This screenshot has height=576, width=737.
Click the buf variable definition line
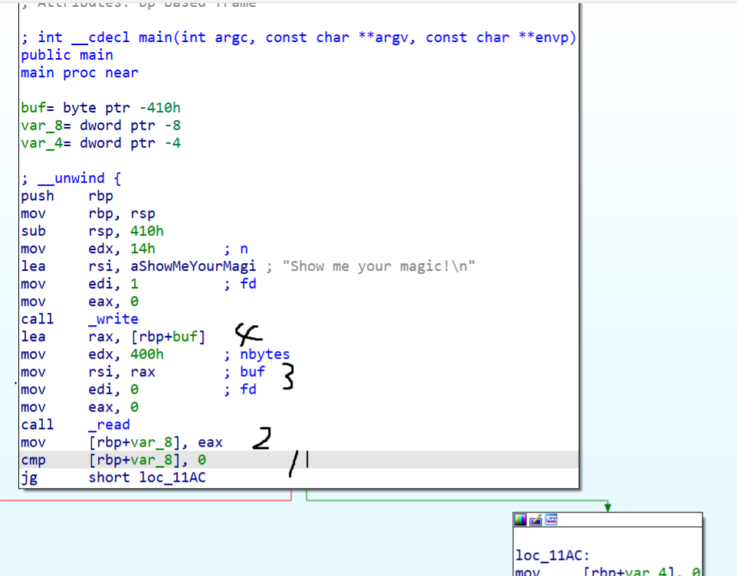click(x=100, y=108)
